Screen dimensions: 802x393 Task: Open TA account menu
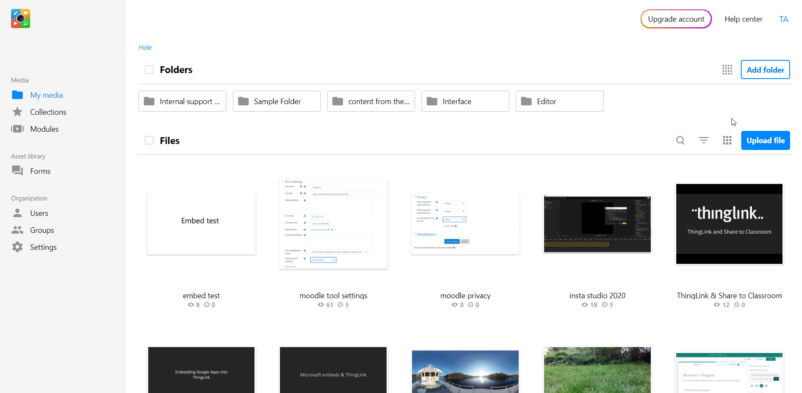[784, 19]
